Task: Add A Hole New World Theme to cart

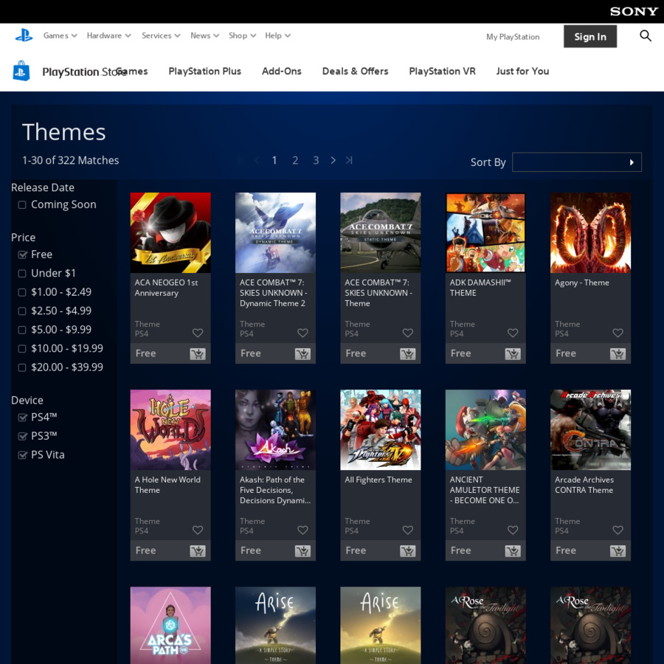Action: [x=197, y=551]
